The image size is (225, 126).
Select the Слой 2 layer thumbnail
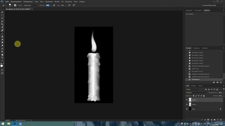190,100
